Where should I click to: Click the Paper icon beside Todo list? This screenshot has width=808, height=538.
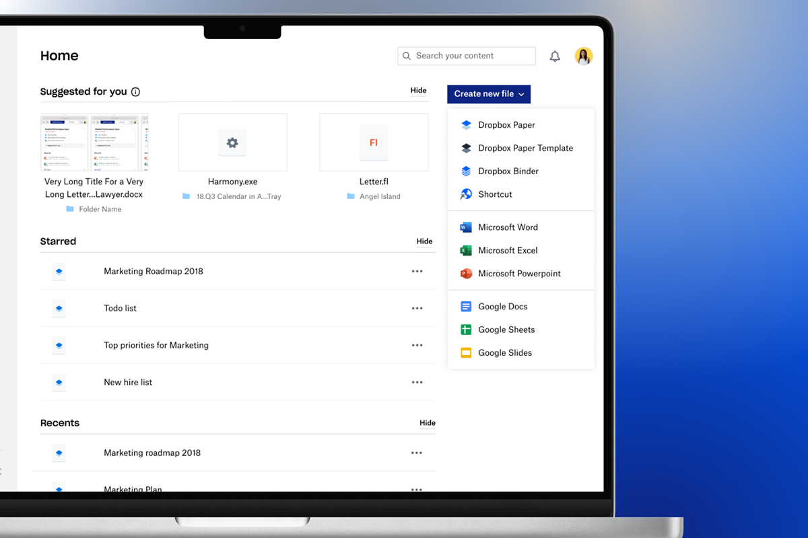click(59, 309)
